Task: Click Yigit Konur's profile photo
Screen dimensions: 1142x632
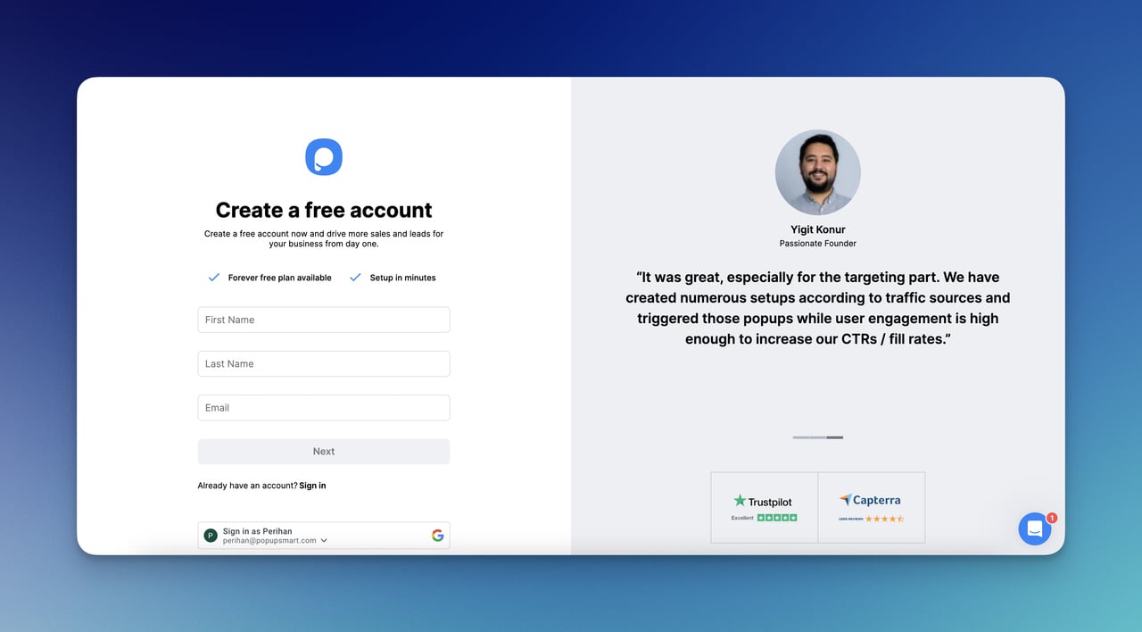Action: [817, 172]
